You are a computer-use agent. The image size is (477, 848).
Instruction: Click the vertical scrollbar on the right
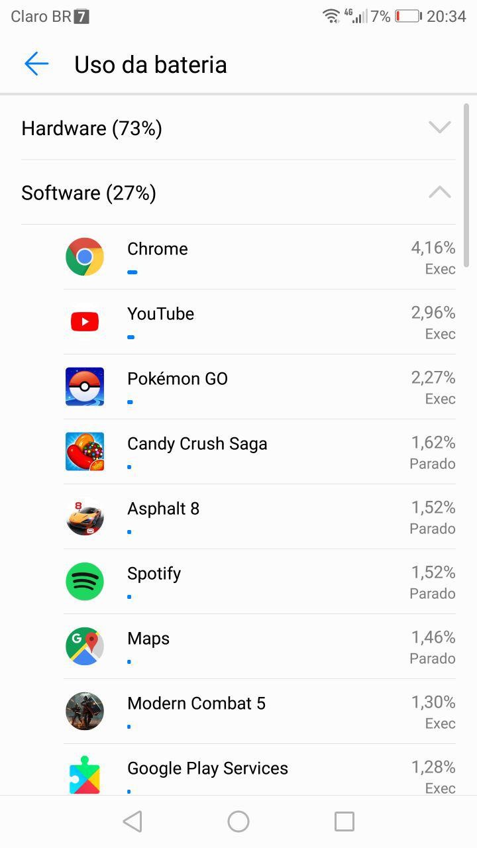[466, 185]
